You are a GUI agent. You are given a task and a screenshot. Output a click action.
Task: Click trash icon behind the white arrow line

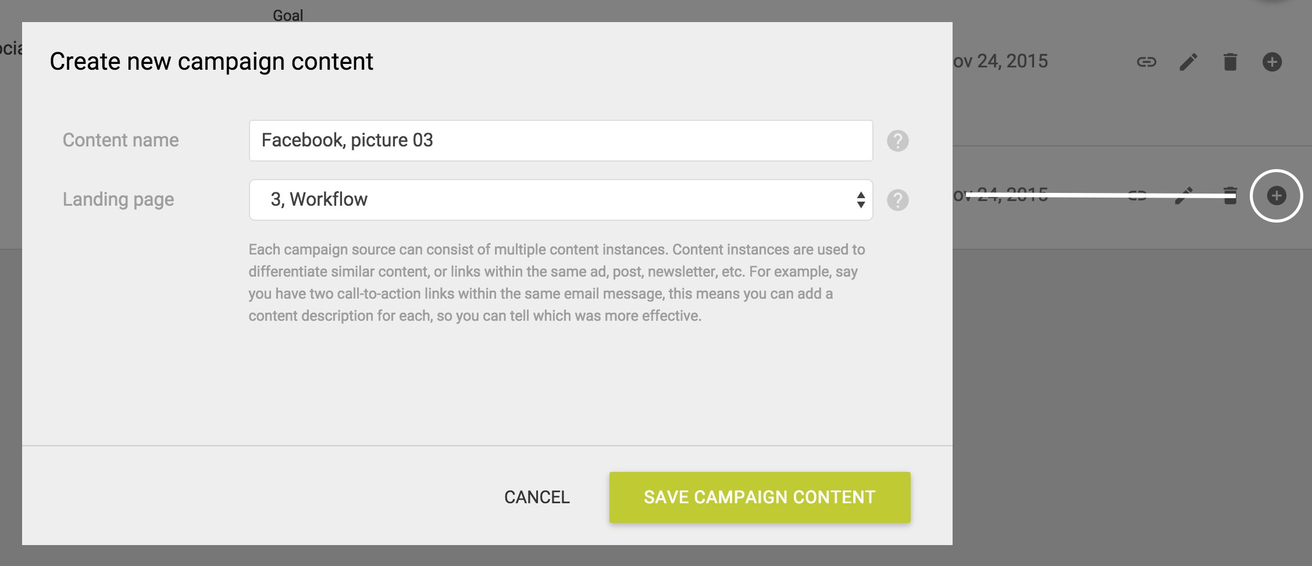(1230, 196)
